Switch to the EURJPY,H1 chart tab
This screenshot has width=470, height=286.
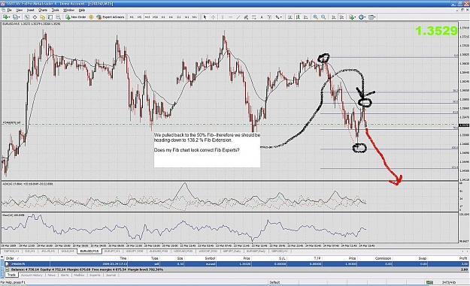(x=111, y=251)
